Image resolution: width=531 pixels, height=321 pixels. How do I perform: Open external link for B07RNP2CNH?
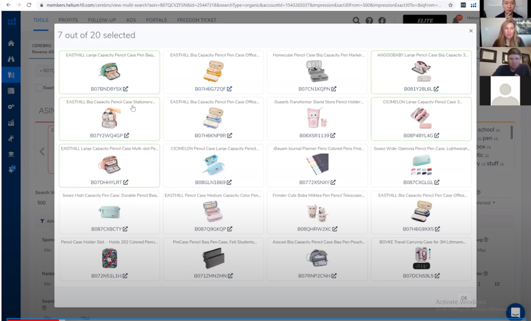tap(334, 276)
